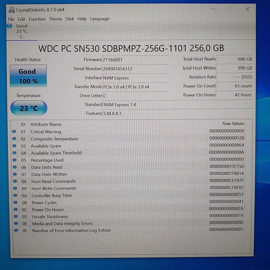Click the Standard field NVM Express 1.4

[x=177, y=105]
